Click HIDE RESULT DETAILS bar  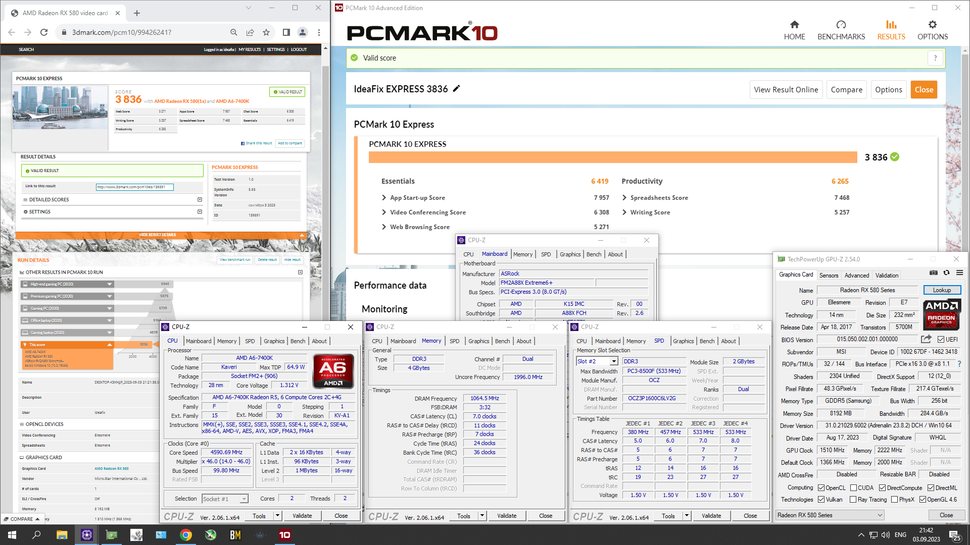pos(161,235)
